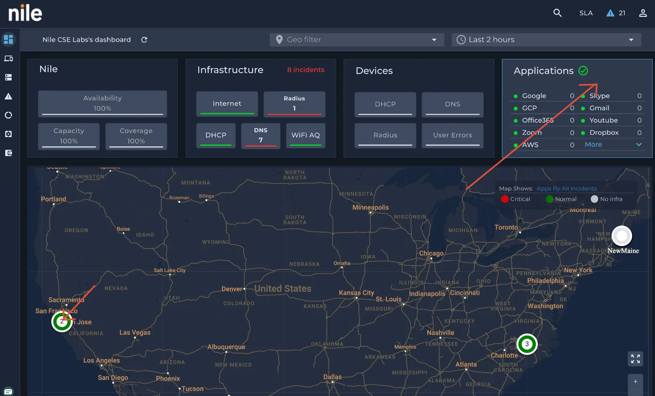Click the green Applications status check icon
Screen dimensions: 655x396
click(583, 71)
